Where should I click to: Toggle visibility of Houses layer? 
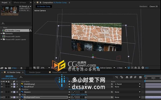(x=2, y=92)
